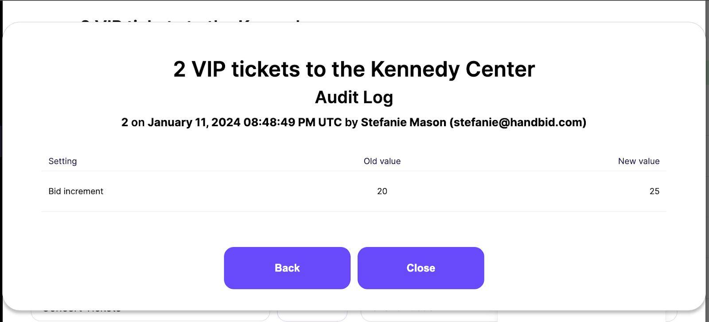Screen dimensions: 709x322
Task: Click the stefanie@handbid.com email text
Action: [518, 122]
